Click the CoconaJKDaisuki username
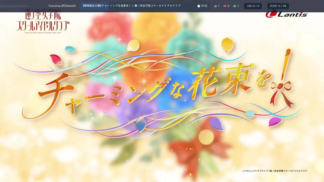 tap(62, 6)
